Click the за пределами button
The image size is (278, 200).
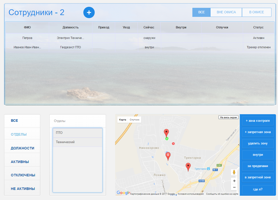[x=258, y=166]
